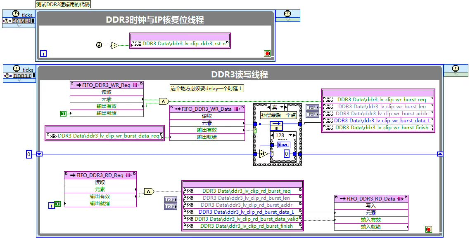
Task: Click the FXP constant wired to rd_burst_len
Action: pos(170,200)
